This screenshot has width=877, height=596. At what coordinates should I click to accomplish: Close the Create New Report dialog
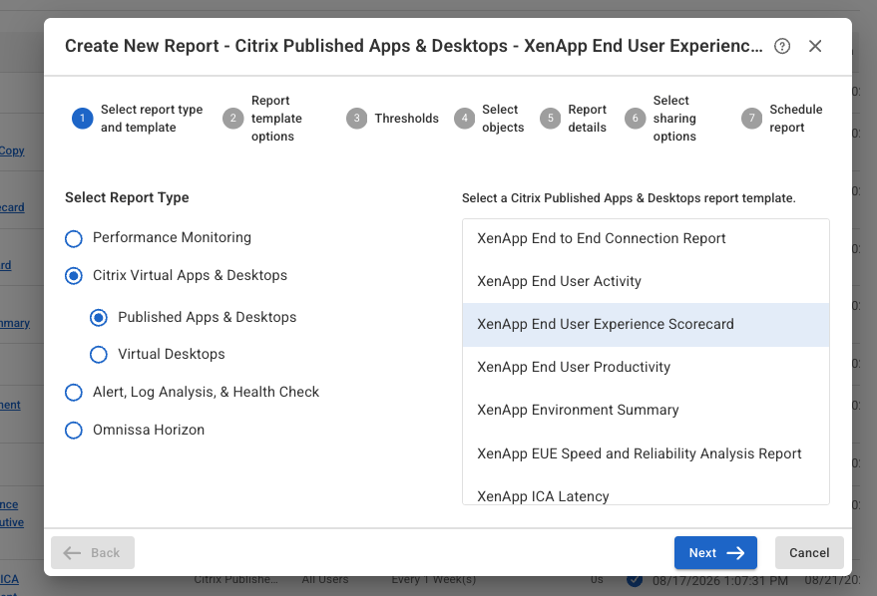point(815,46)
